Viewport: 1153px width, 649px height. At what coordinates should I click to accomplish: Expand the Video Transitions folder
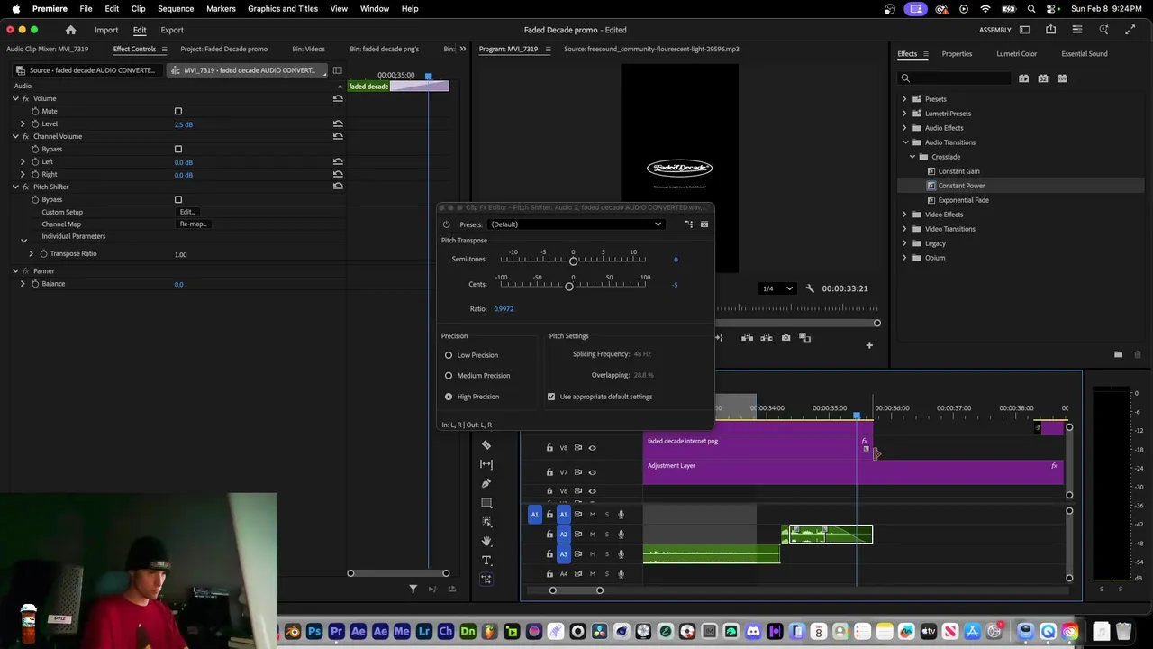tap(904, 229)
